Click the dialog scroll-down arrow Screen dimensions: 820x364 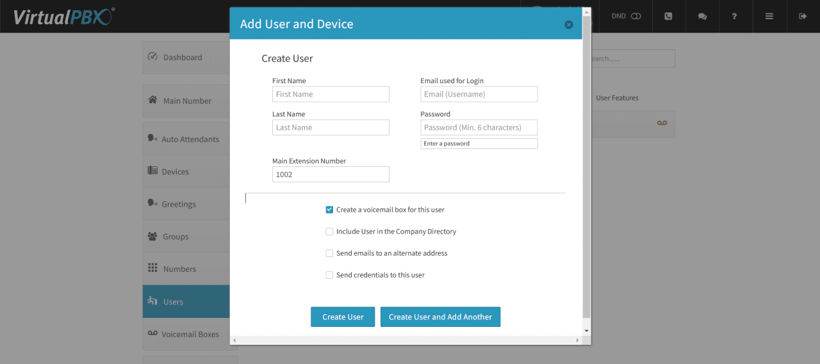586,331
